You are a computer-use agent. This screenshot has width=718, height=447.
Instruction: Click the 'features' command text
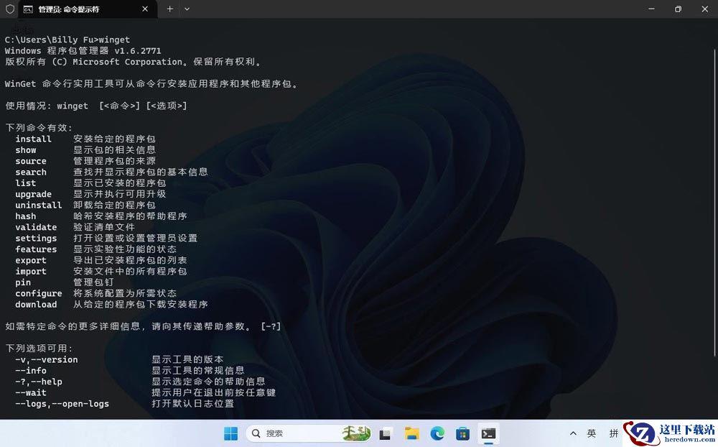tap(36, 249)
